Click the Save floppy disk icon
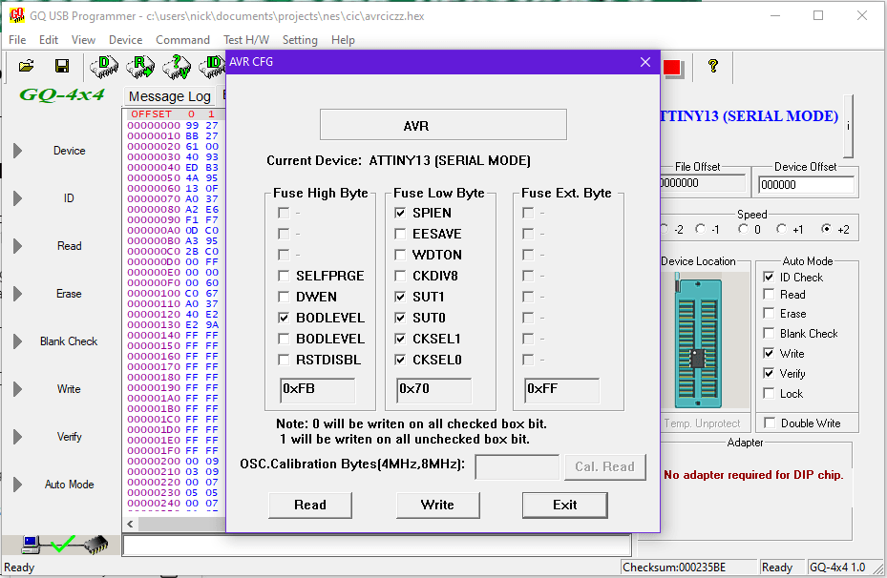887x578 pixels. (x=62, y=66)
